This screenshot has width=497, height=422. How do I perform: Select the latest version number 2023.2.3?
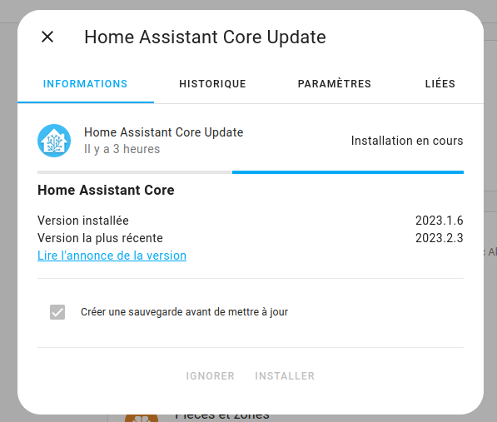pyautogui.click(x=440, y=238)
